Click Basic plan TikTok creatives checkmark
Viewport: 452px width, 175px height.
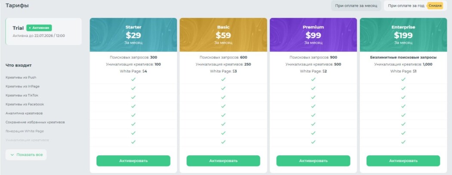(223, 97)
